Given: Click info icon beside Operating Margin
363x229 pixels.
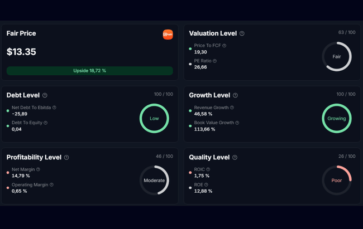Looking at the screenshot, I should click(51, 184).
